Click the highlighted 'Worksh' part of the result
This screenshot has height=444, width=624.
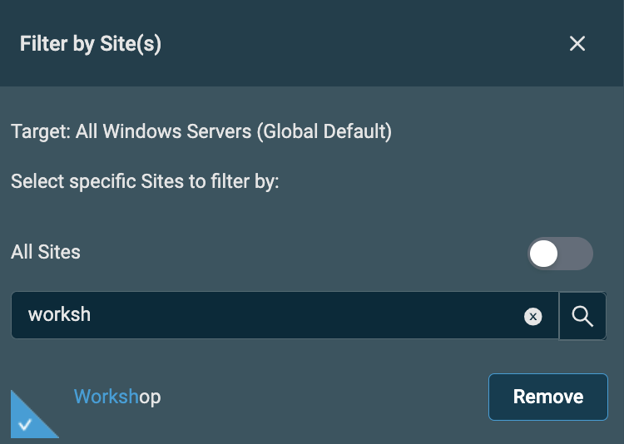click(x=106, y=397)
